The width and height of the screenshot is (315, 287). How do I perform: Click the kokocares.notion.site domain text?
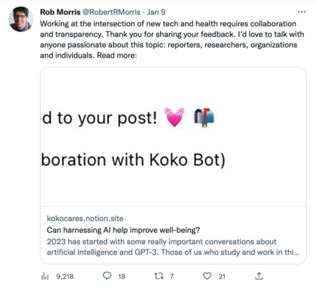tap(85, 219)
